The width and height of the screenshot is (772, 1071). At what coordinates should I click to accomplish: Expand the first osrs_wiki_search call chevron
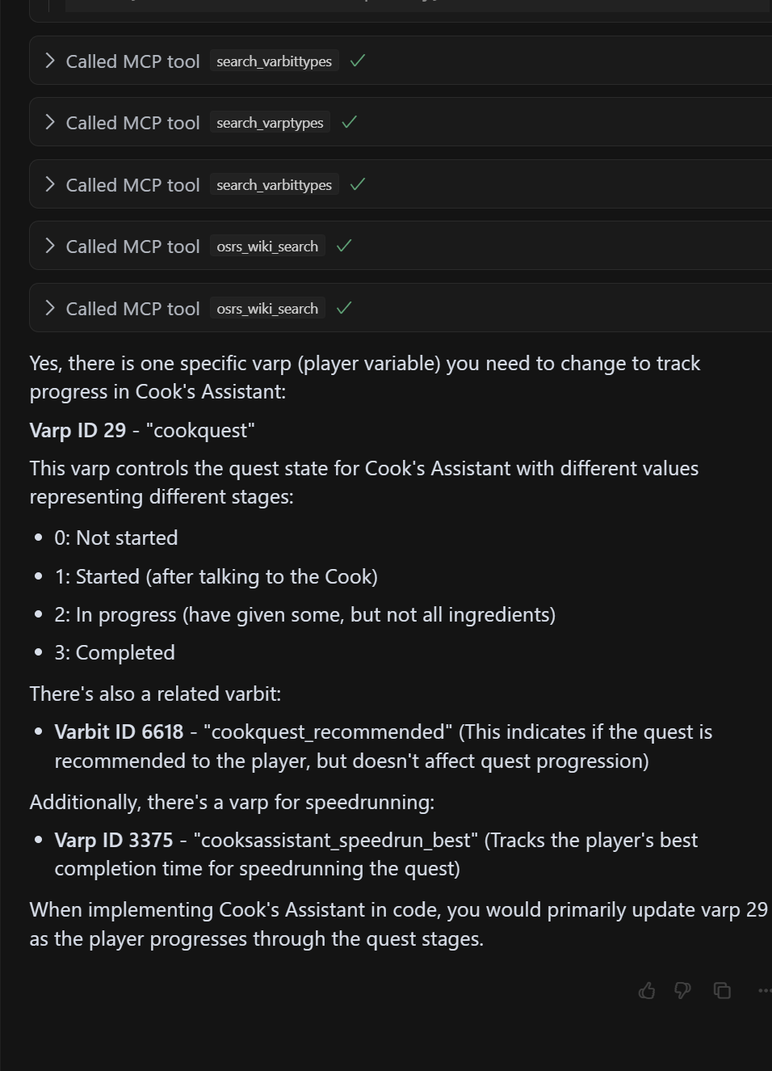click(x=50, y=247)
